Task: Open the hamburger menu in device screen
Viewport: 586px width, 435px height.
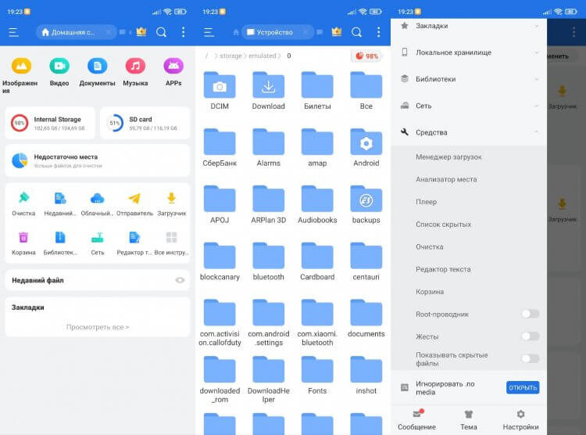Action: (x=209, y=32)
